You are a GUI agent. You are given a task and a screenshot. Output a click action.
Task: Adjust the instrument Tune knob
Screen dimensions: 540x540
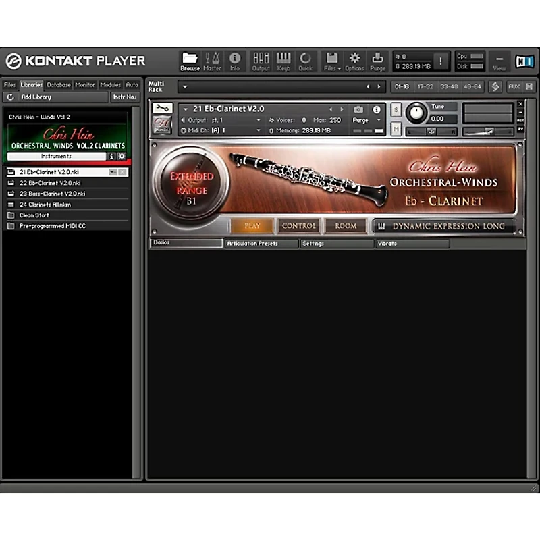[416, 113]
